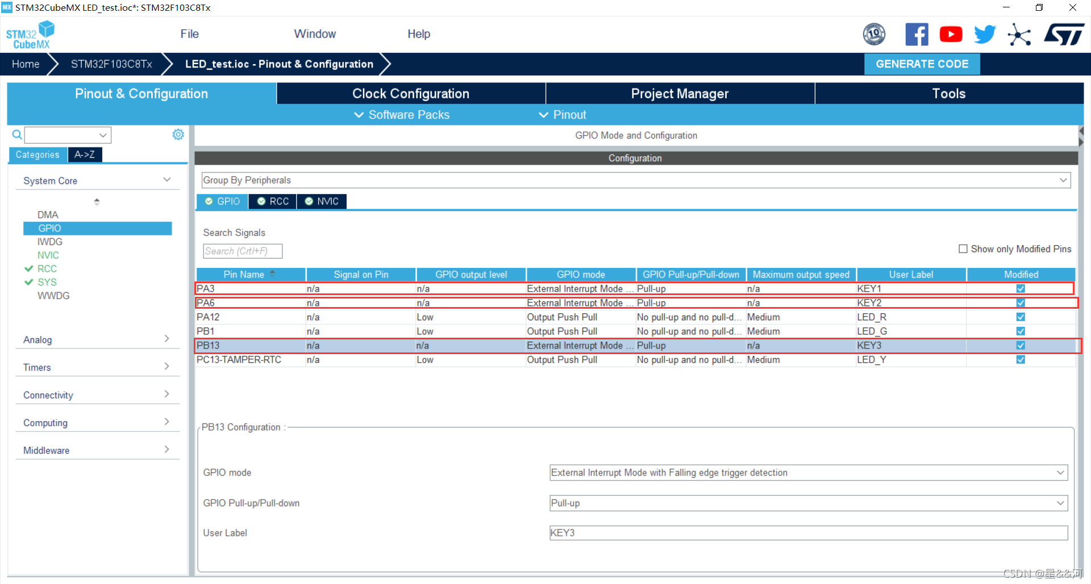Click the ST community network icon

(1019, 35)
